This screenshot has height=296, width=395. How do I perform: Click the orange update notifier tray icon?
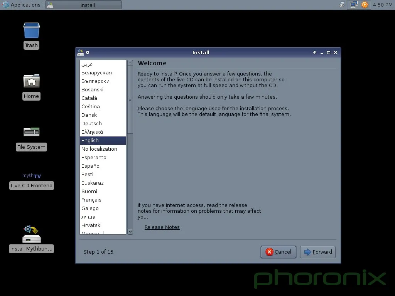tap(365, 5)
